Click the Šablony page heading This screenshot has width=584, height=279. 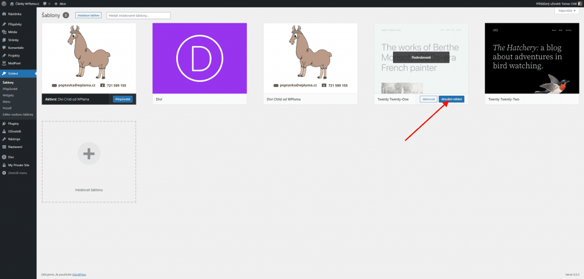point(51,15)
